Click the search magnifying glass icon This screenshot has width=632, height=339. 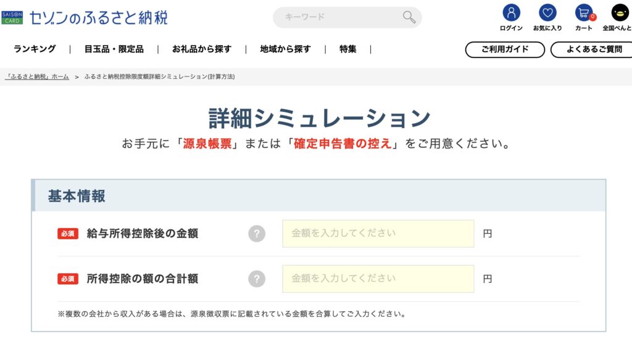[x=409, y=17]
